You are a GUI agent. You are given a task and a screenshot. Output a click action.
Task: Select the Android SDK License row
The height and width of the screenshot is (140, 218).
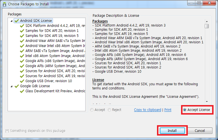click(x=33, y=20)
